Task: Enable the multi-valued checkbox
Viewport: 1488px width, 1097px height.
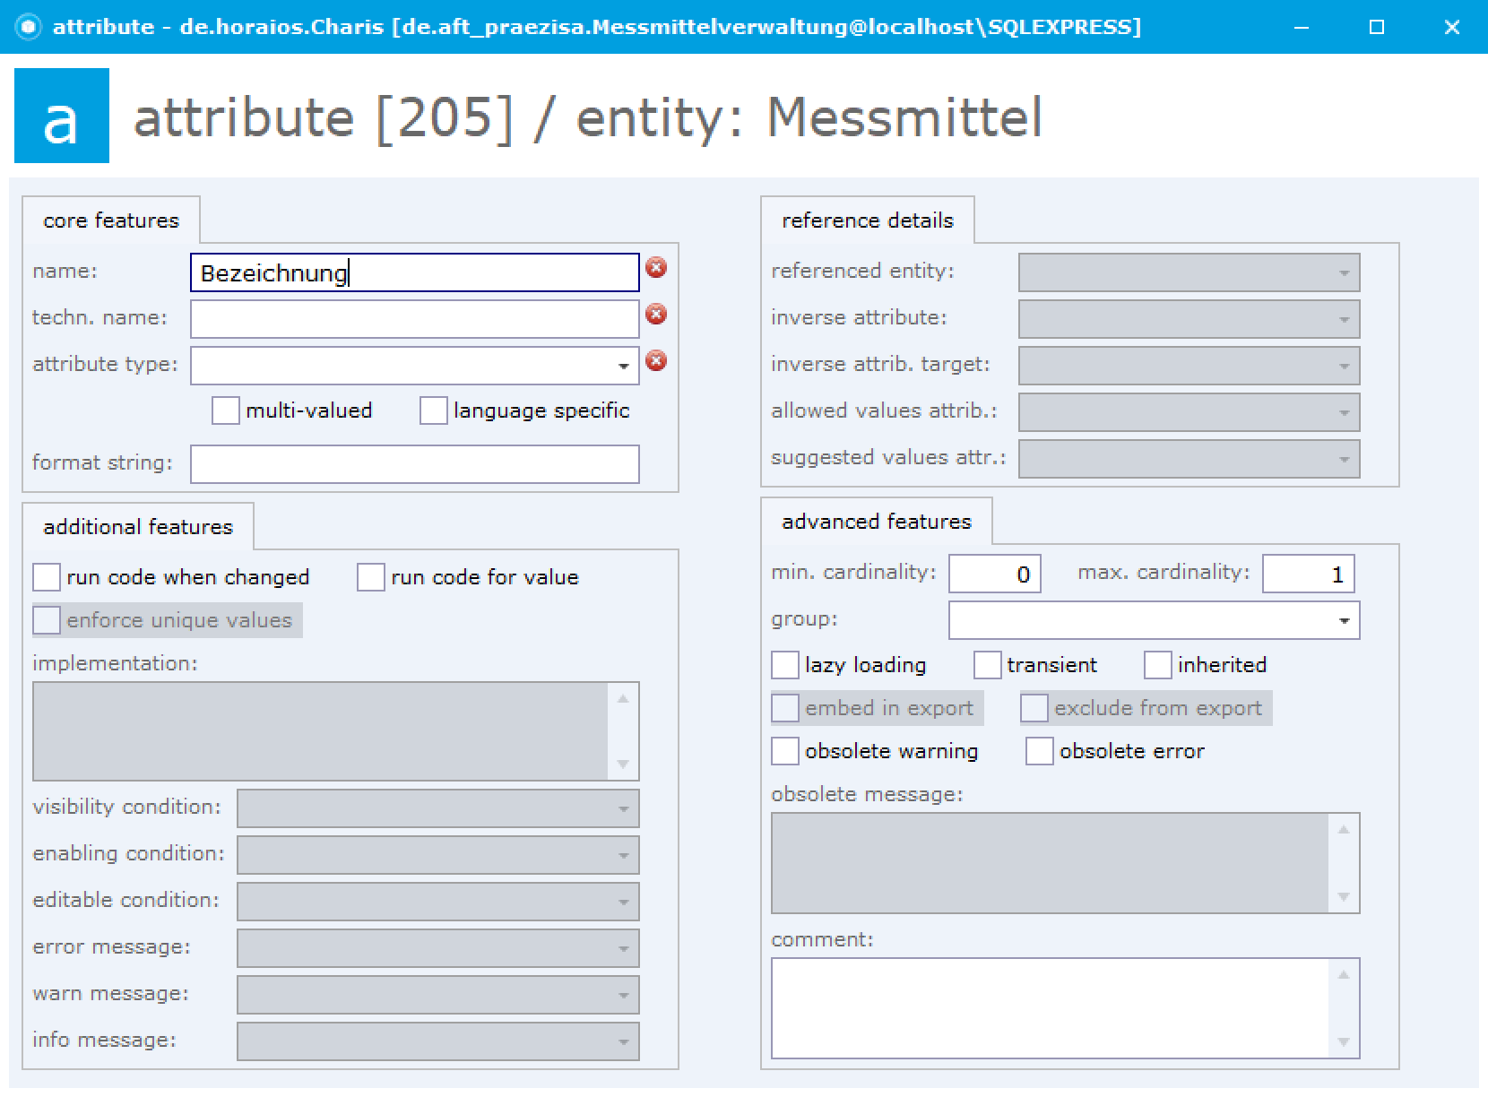Action: pos(226,410)
